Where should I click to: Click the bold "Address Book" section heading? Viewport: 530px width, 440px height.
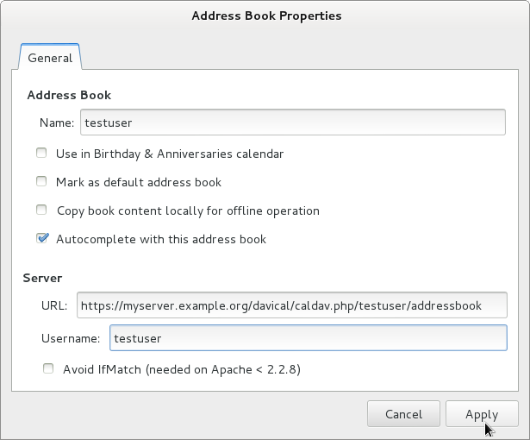[x=69, y=95]
